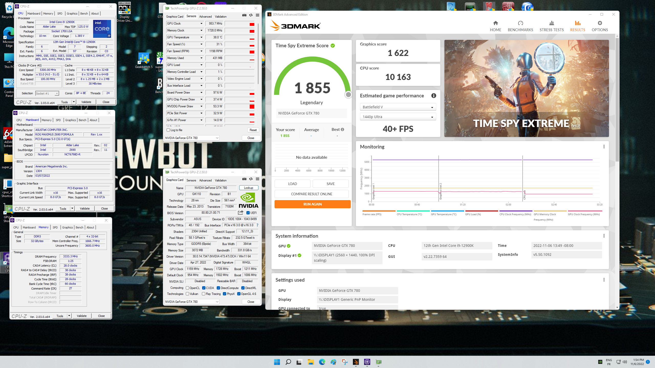Open GPU Clock sensor dropdown arrow
655x368 pixels.
pyautogui.click(x=201, y=24)
